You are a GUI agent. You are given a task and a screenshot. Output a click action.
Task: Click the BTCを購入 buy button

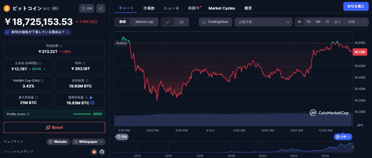(x=356, y=6)
